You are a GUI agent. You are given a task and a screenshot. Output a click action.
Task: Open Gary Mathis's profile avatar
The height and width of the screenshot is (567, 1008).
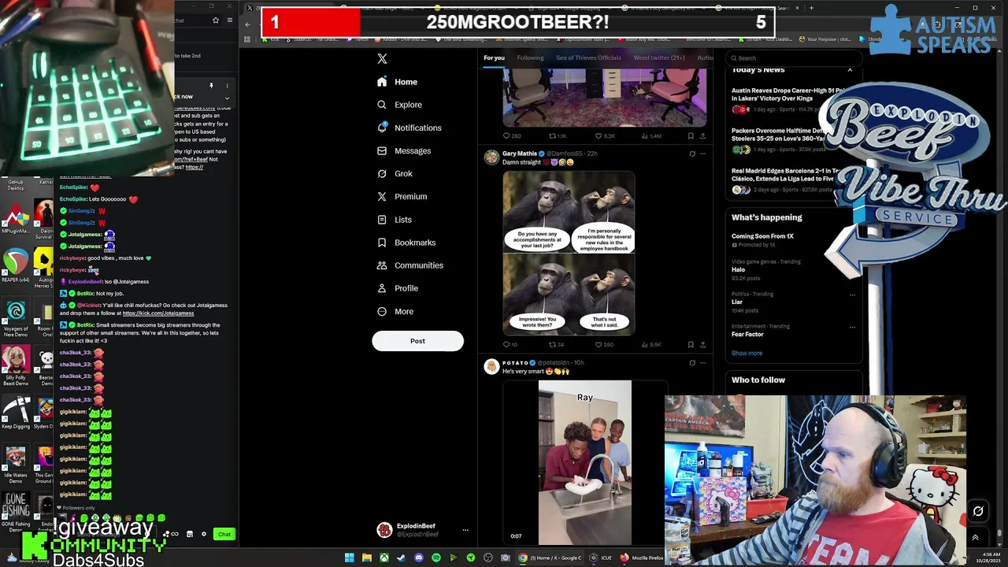[491, 158]
